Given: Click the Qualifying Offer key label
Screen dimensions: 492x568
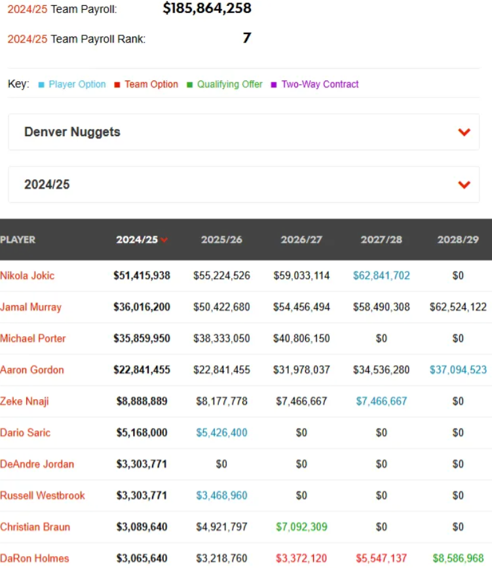Looking at the screenshot, I should (x=230, y=84).
